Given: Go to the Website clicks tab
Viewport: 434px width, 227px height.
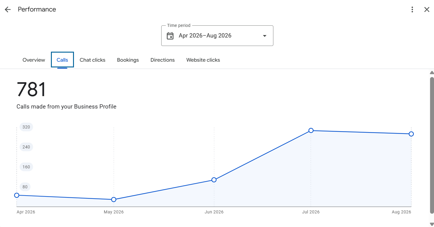Looking at the screenshot, I should [203, 60].
